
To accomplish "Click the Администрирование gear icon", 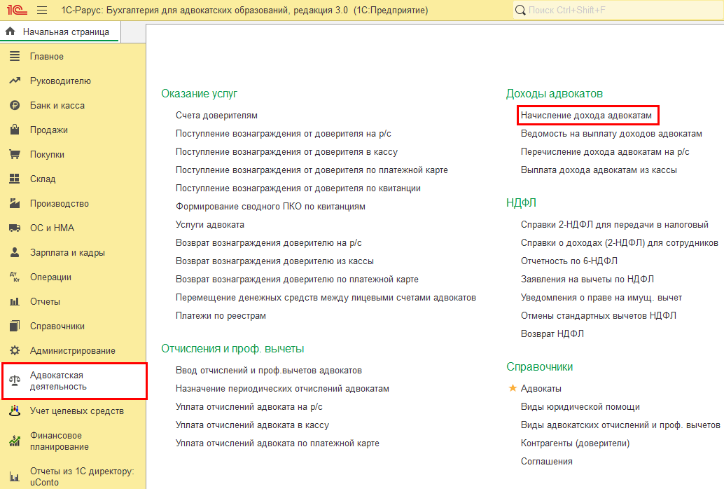I will [x=14, y=351].
